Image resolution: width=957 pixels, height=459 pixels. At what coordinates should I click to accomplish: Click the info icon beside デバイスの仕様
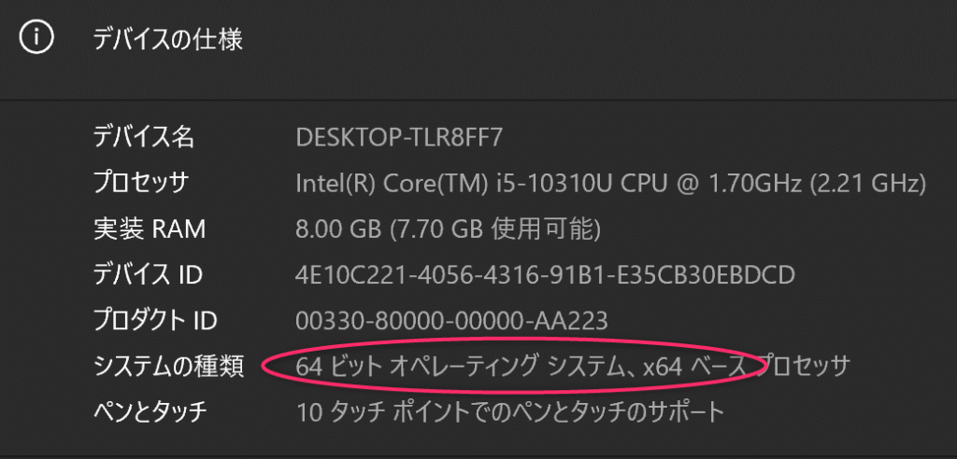tap(35, 38)
